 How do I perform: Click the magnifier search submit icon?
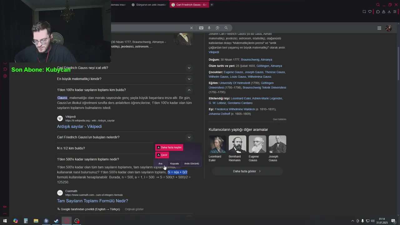(x=226, y=28)
